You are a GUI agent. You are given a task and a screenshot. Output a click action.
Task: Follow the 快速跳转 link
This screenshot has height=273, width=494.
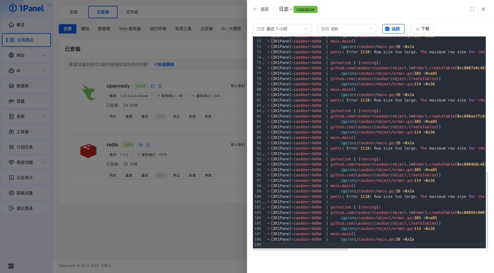(164, 65)
